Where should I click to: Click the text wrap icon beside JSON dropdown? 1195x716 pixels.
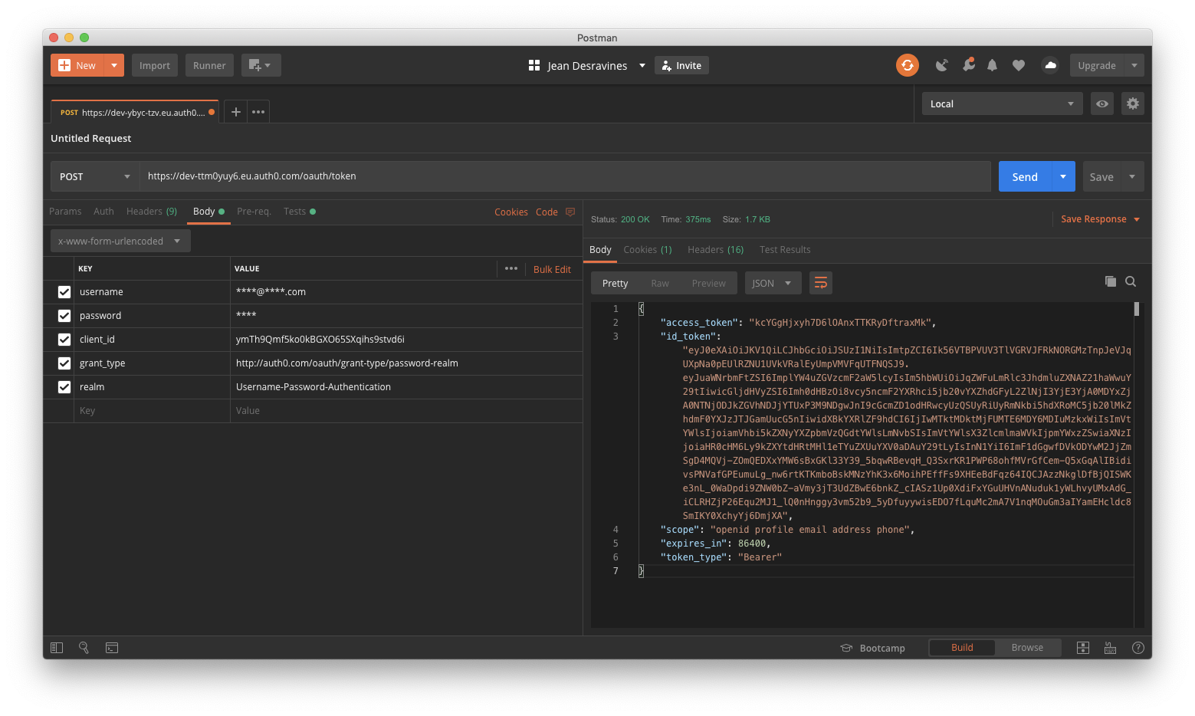click(820, 282)
